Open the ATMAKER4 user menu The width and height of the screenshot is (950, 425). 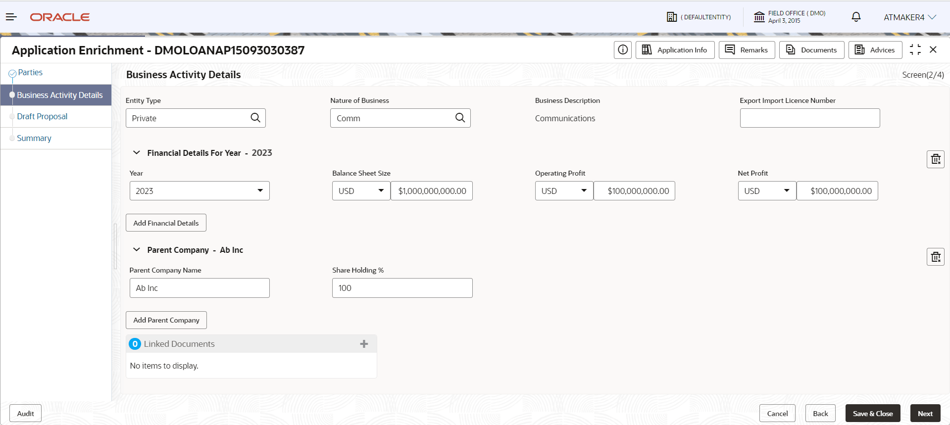click(x=910, y=17)
